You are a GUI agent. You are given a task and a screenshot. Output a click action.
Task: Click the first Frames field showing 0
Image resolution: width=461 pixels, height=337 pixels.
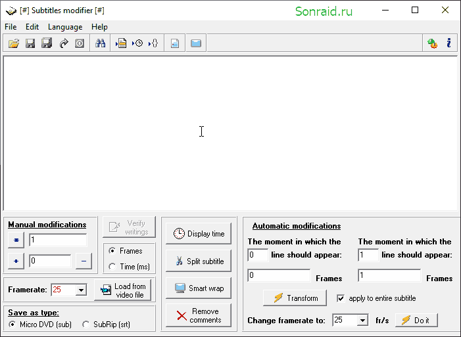click(x=279, y=276)
